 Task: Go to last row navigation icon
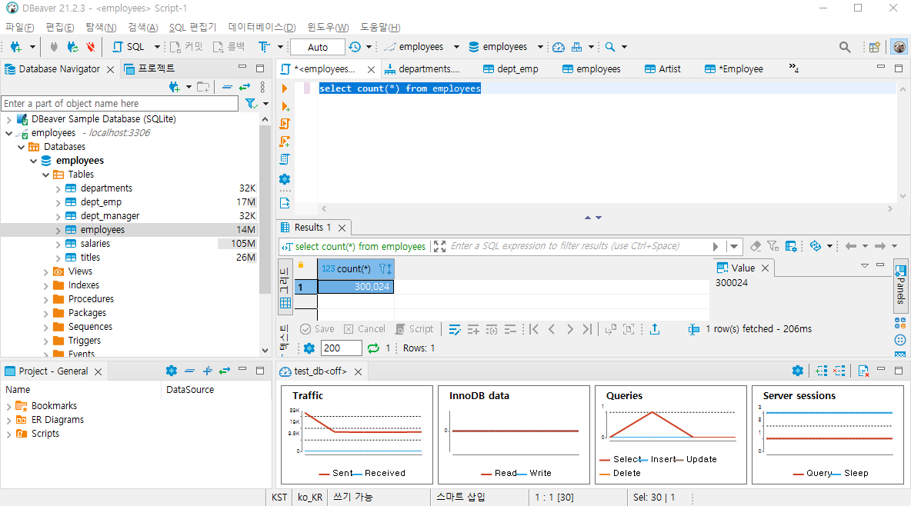click(587, 329)
